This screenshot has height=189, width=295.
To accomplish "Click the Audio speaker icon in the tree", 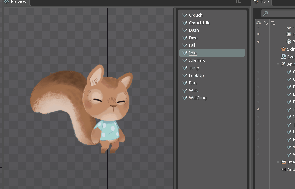I will point(283,169).
